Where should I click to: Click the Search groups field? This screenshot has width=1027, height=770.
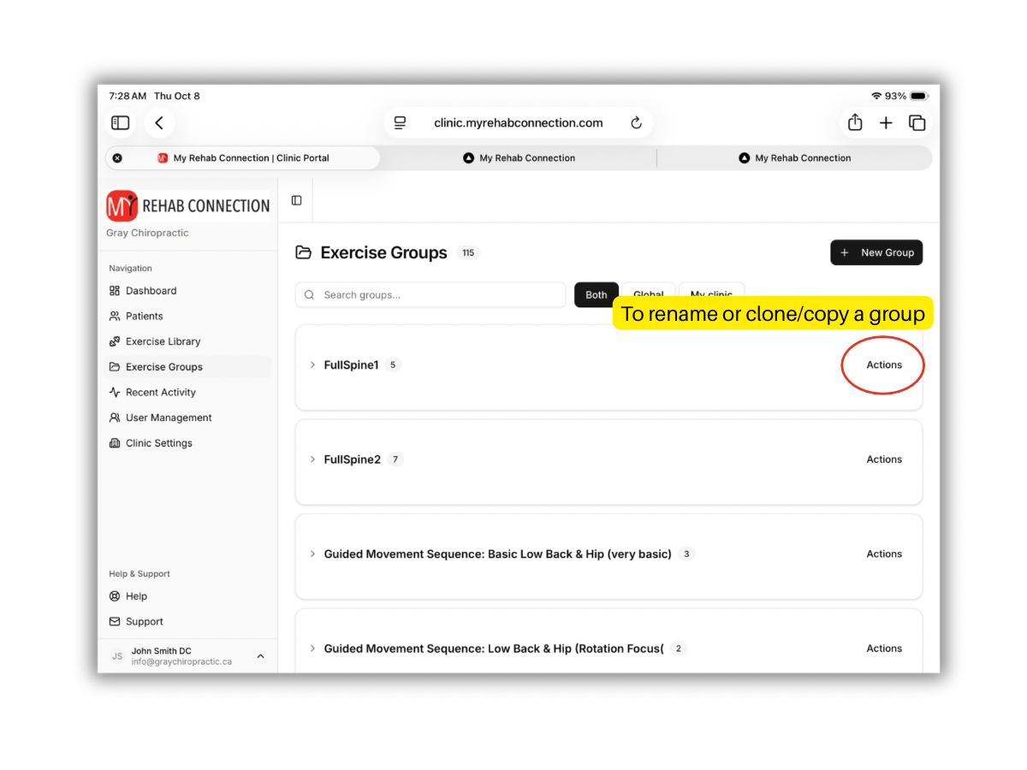430,295
